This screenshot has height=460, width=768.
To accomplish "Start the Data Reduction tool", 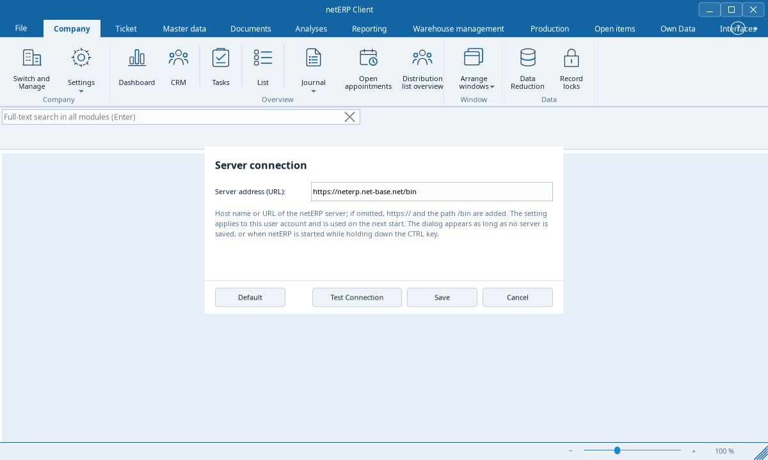I will click(528, 69).
